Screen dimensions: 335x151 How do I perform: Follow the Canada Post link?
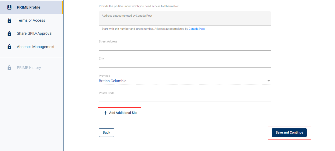[197, 29]
